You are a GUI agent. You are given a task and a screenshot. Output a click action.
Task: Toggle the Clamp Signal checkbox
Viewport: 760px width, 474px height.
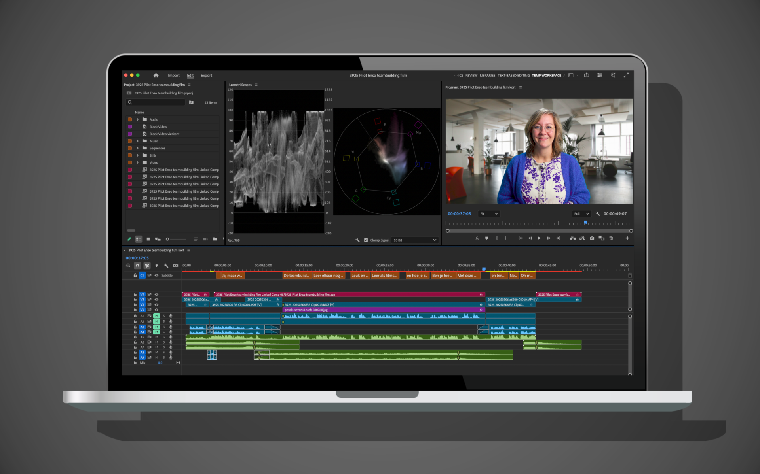pyautogui.click(x=366, y=240)
